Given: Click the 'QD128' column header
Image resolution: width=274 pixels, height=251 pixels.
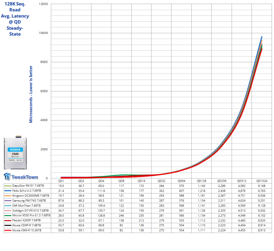Looking at the screenshot, I should pos(202,181).
